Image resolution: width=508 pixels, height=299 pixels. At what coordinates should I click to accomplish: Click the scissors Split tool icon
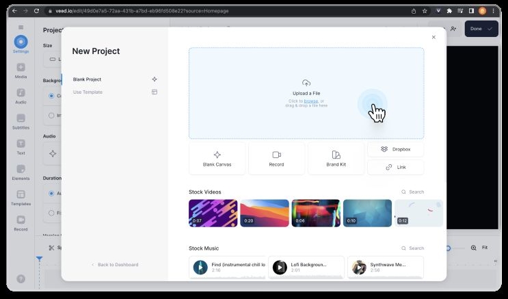[x=51, y=248]
